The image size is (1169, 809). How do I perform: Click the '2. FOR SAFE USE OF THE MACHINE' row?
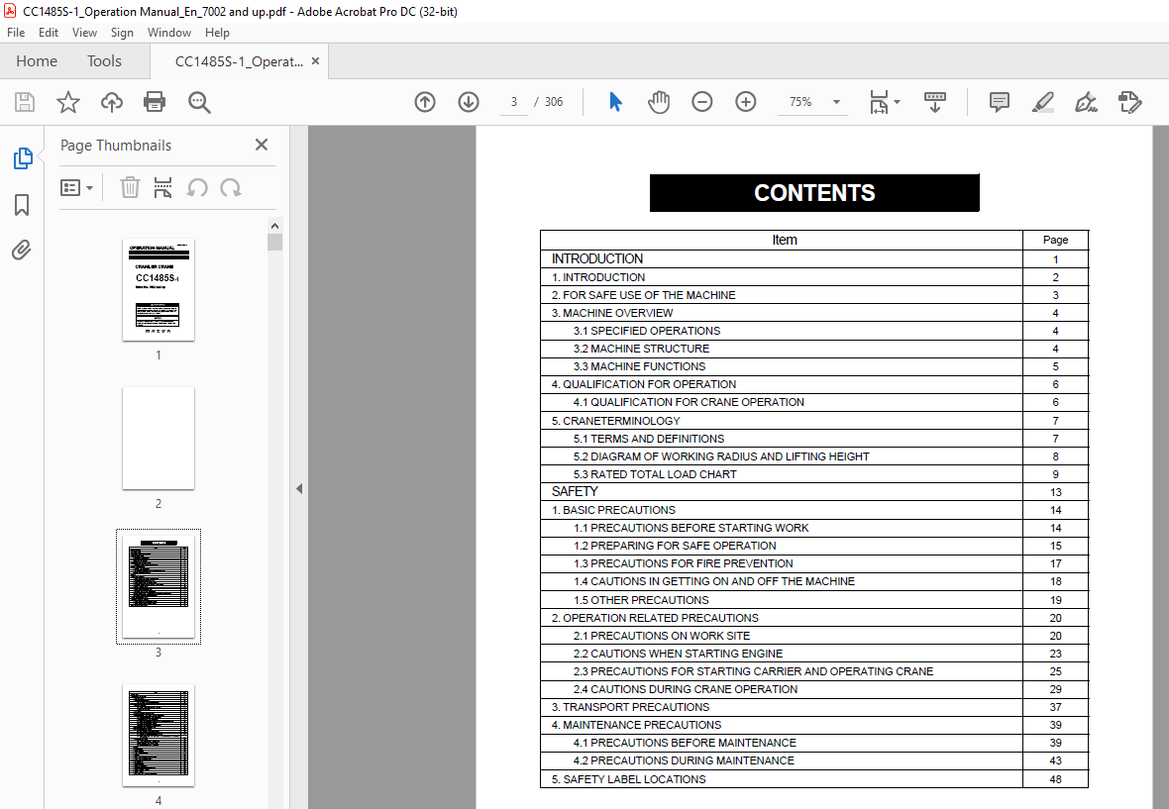814,295
